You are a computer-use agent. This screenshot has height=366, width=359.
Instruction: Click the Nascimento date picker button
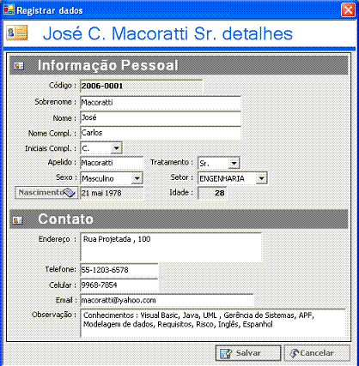(x=46, y=193)
